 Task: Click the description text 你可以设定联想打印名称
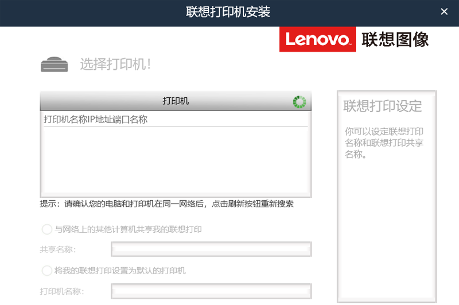point(384,142)
